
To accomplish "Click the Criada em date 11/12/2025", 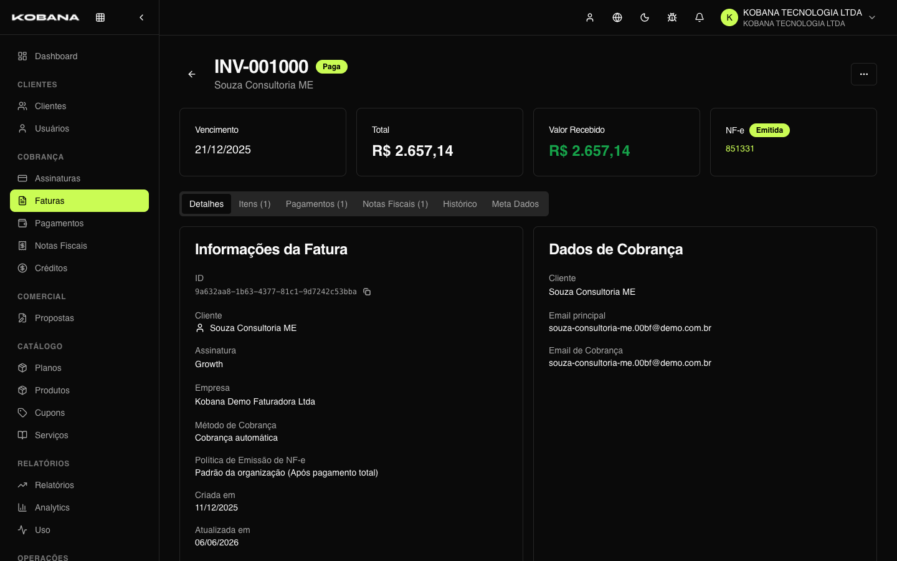I will [x=216, y=507].
